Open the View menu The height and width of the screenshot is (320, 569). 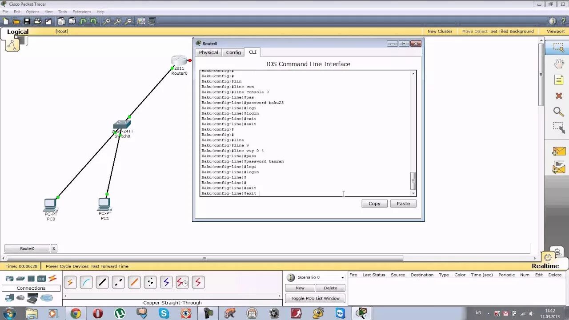coord(49,12)
